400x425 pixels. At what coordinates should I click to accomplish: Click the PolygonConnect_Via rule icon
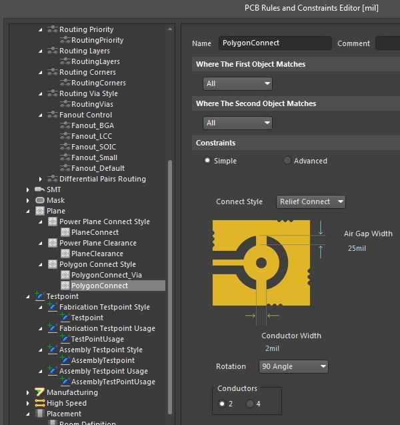65,275
